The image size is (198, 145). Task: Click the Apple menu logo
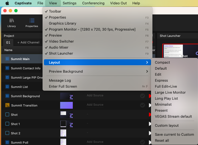tap(7, 3)
